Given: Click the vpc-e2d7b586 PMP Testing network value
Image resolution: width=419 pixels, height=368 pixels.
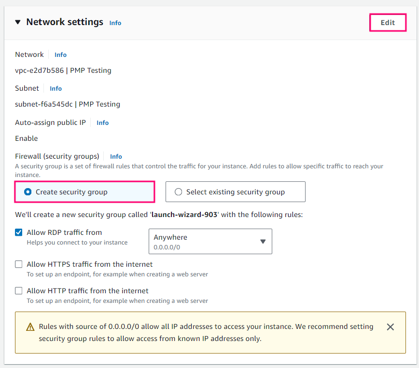Looking at the screenshot, I should (63, 70).
